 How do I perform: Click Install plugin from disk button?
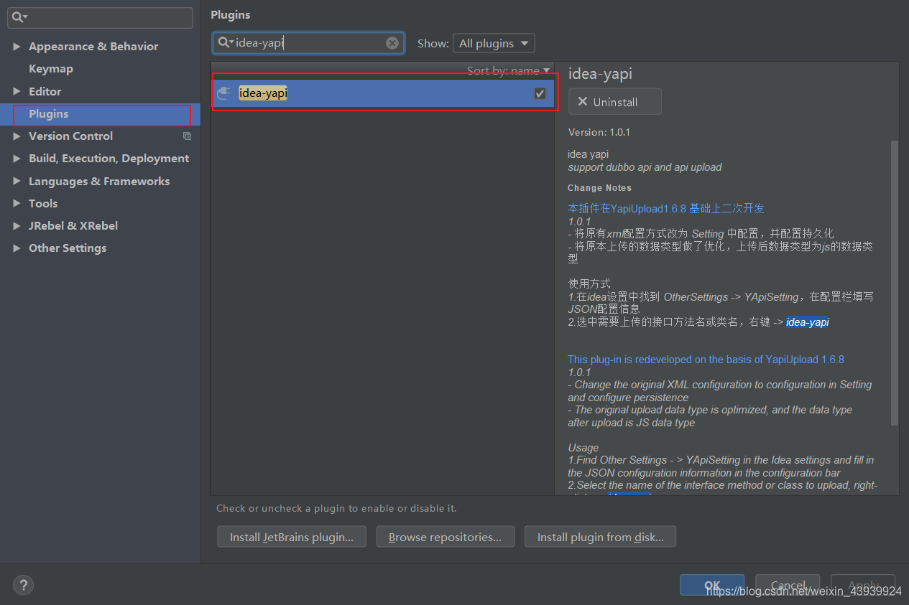coord(601,537)
